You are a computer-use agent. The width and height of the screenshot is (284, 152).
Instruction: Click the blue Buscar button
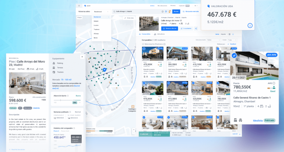176,12
